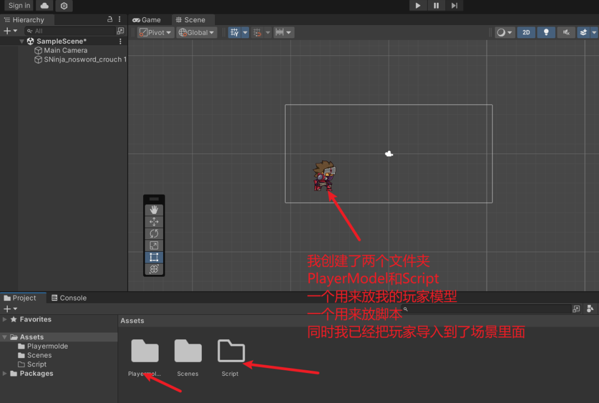This screenshot has width=599, height=403.
Task: Select the Transform tool
Action: (154, 269)
